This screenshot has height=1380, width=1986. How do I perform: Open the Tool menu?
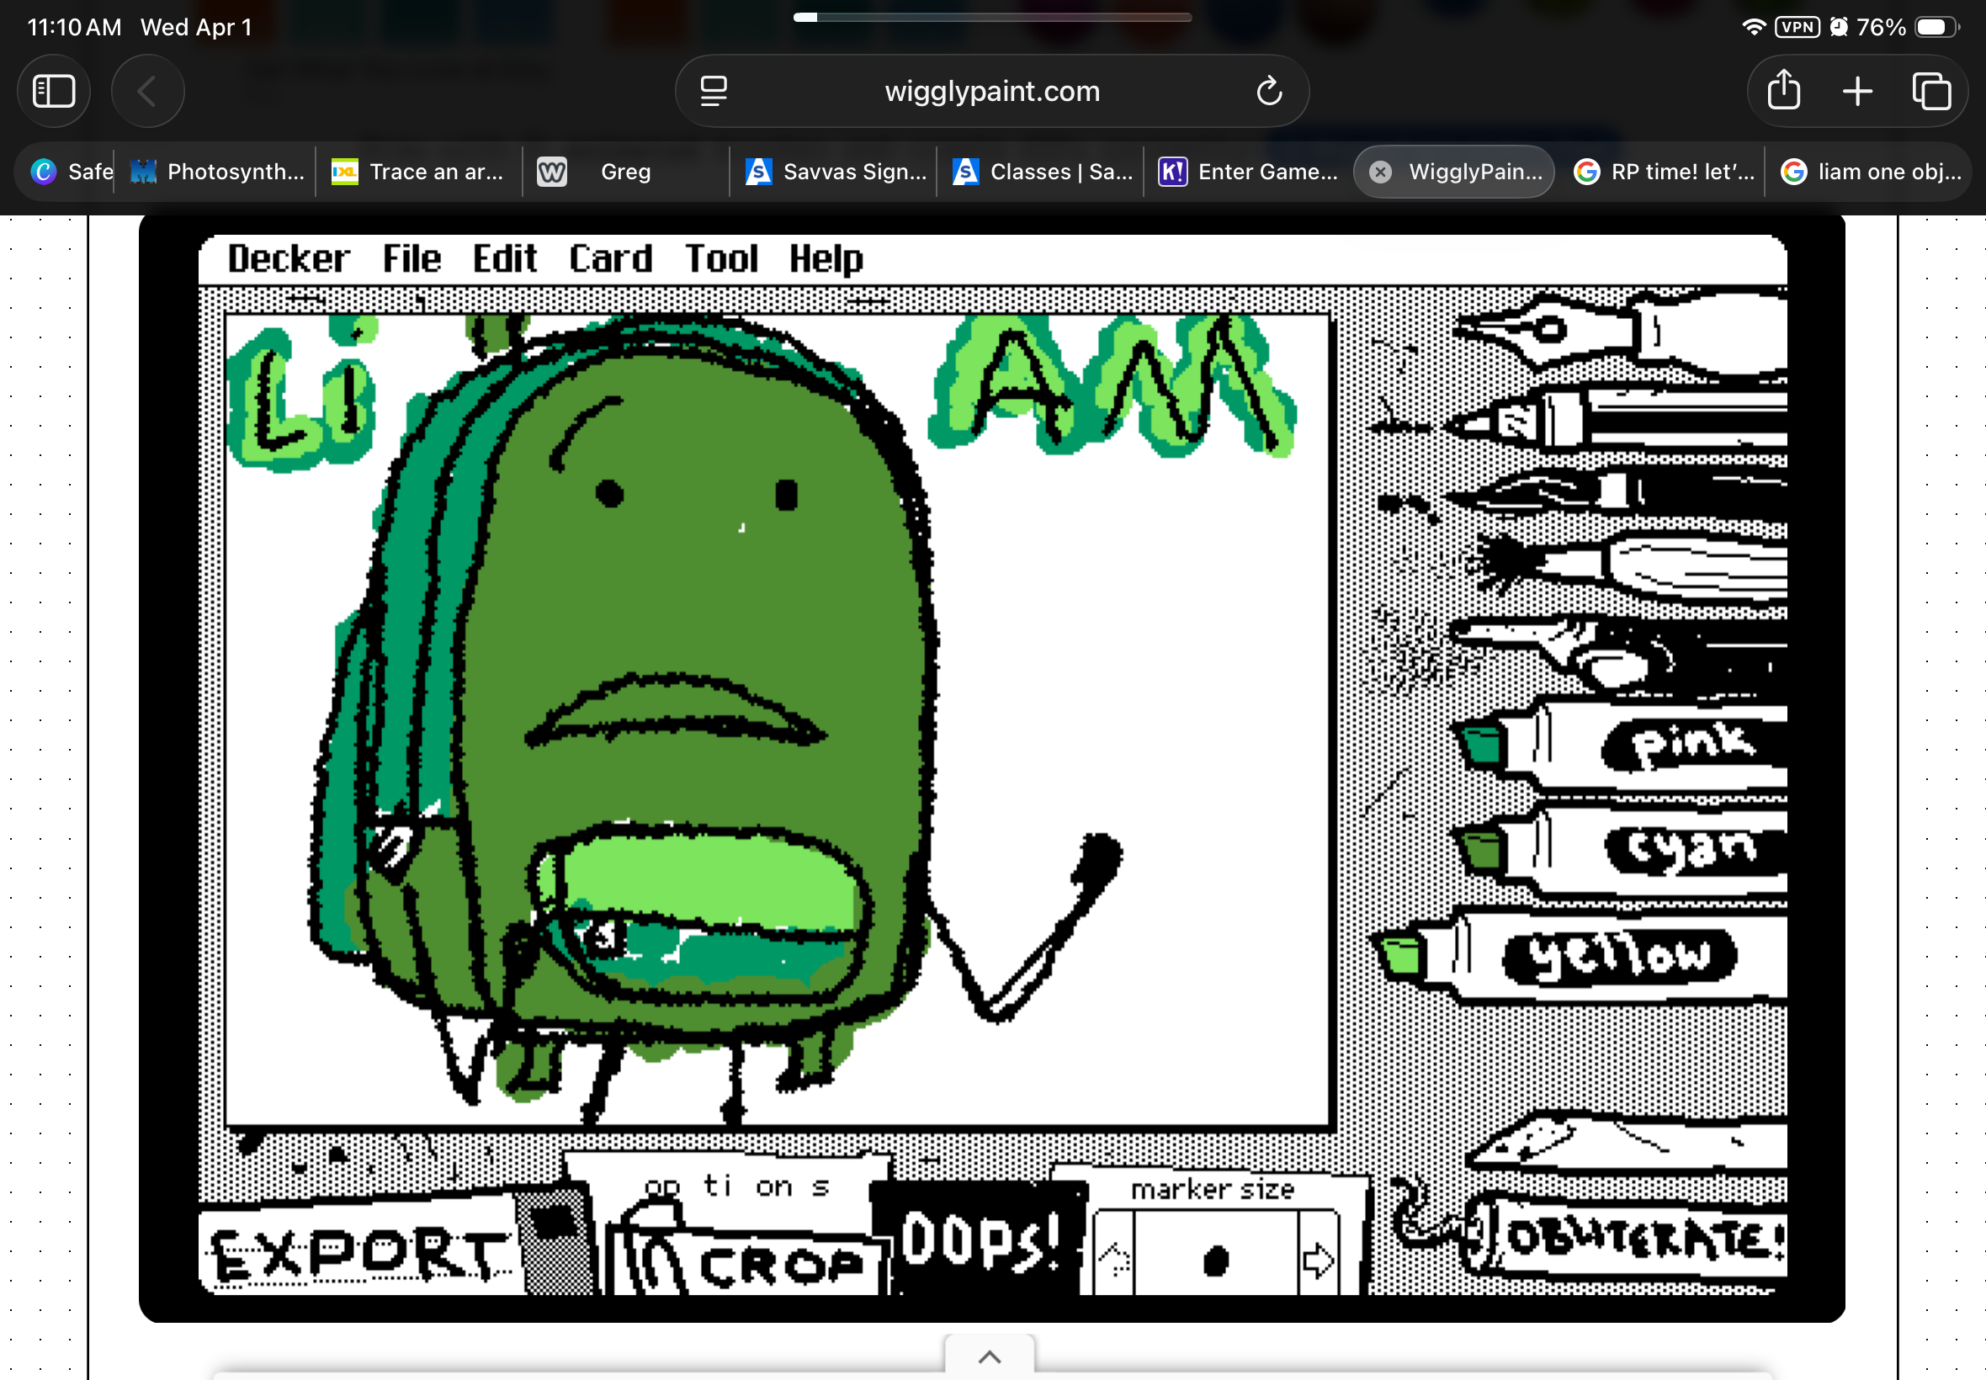coord(721,259)
